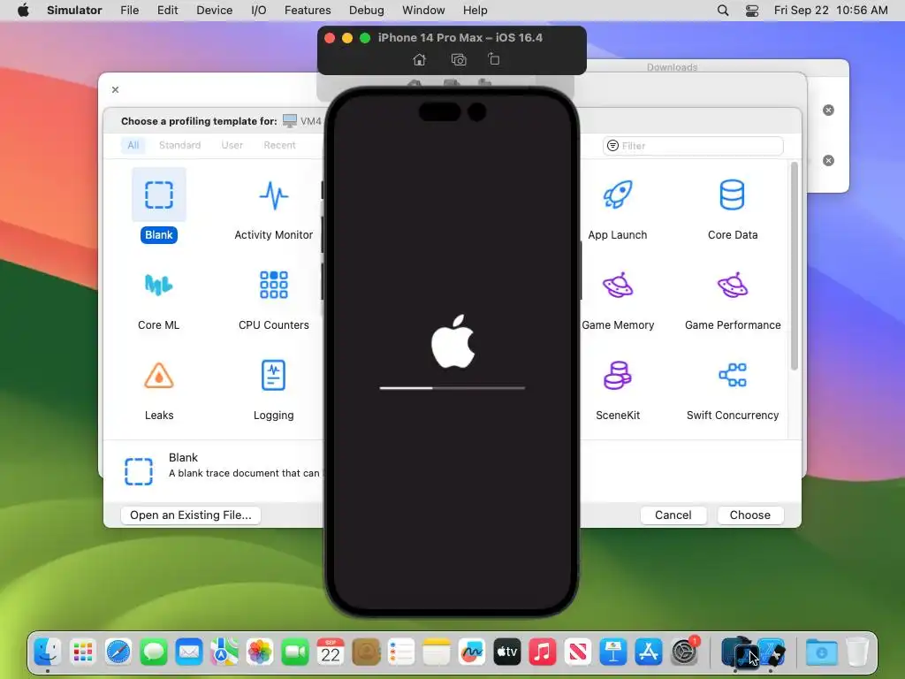
Task: Select the Leaks template
Action: point(159,391)
